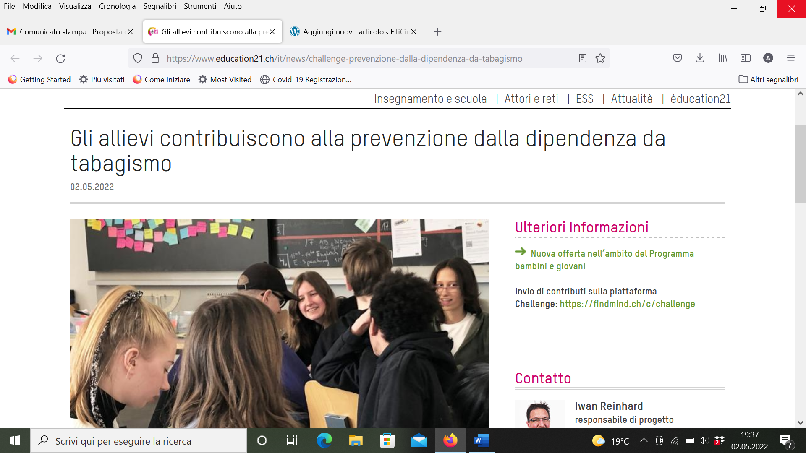Image resolution: width=806 pixels, height=453 pixels.
Task: Open the Most Visited bookmark folder
Action: pos(225,79)
